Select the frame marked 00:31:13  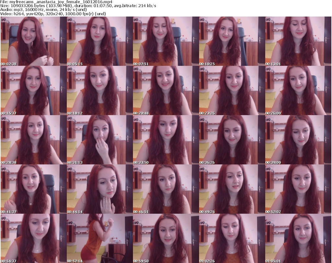(100, 140)
